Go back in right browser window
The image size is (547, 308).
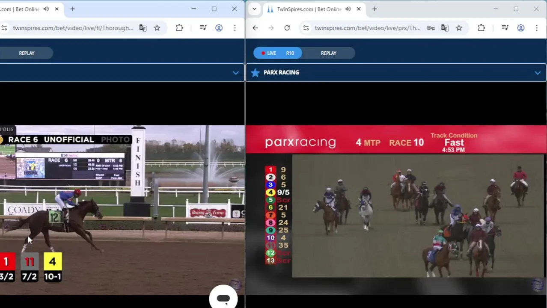tap(255, 28)
